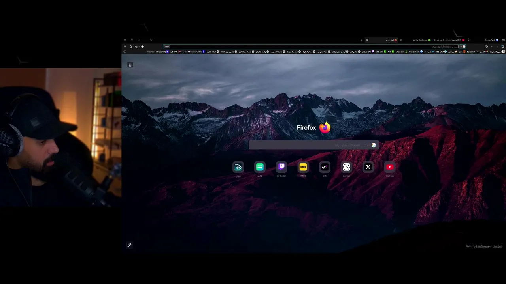Open Speedtest bookmark

click(472, 52)
